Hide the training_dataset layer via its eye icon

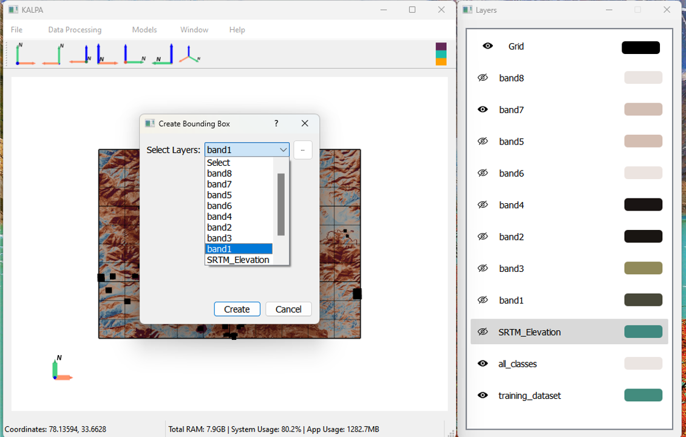pos(483,396)
